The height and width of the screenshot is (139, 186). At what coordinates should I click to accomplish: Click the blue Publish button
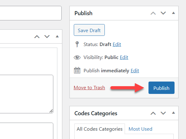(161, 88)
